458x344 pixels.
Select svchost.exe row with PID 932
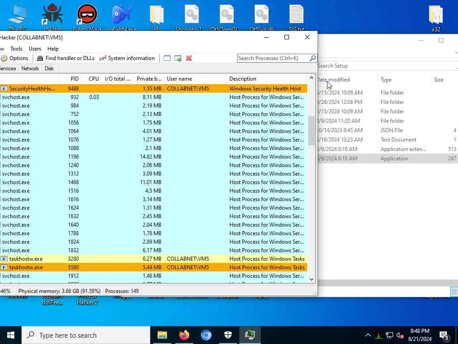154,97
